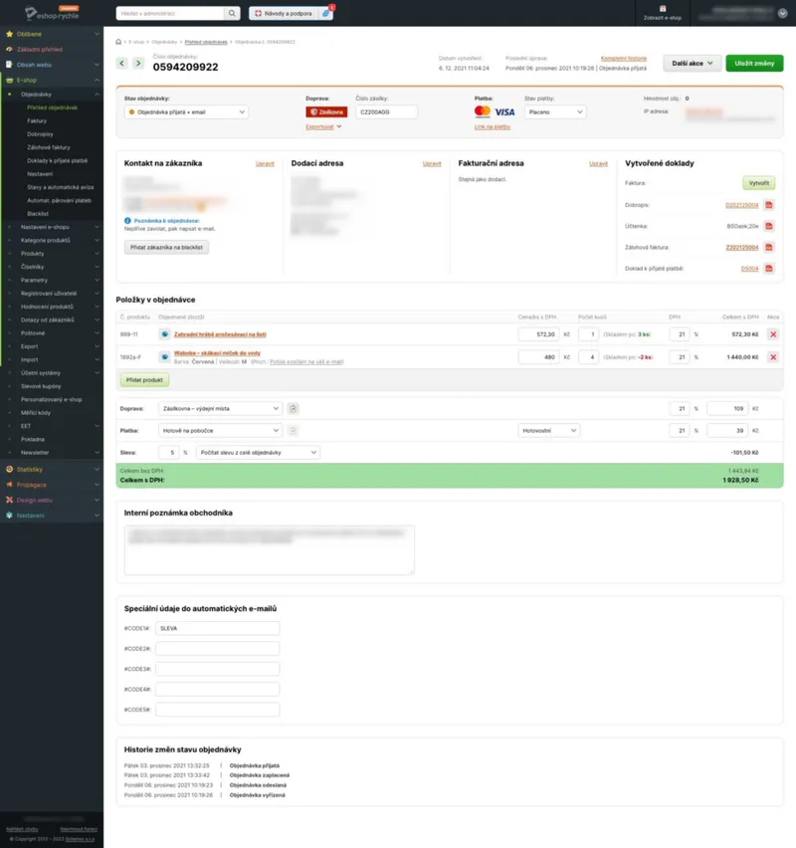The image size is (796, 848).
Task: Open the Faktury sidebar item
Action: click(37, 120)
